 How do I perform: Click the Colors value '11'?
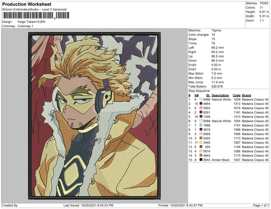tap(261, 8)
